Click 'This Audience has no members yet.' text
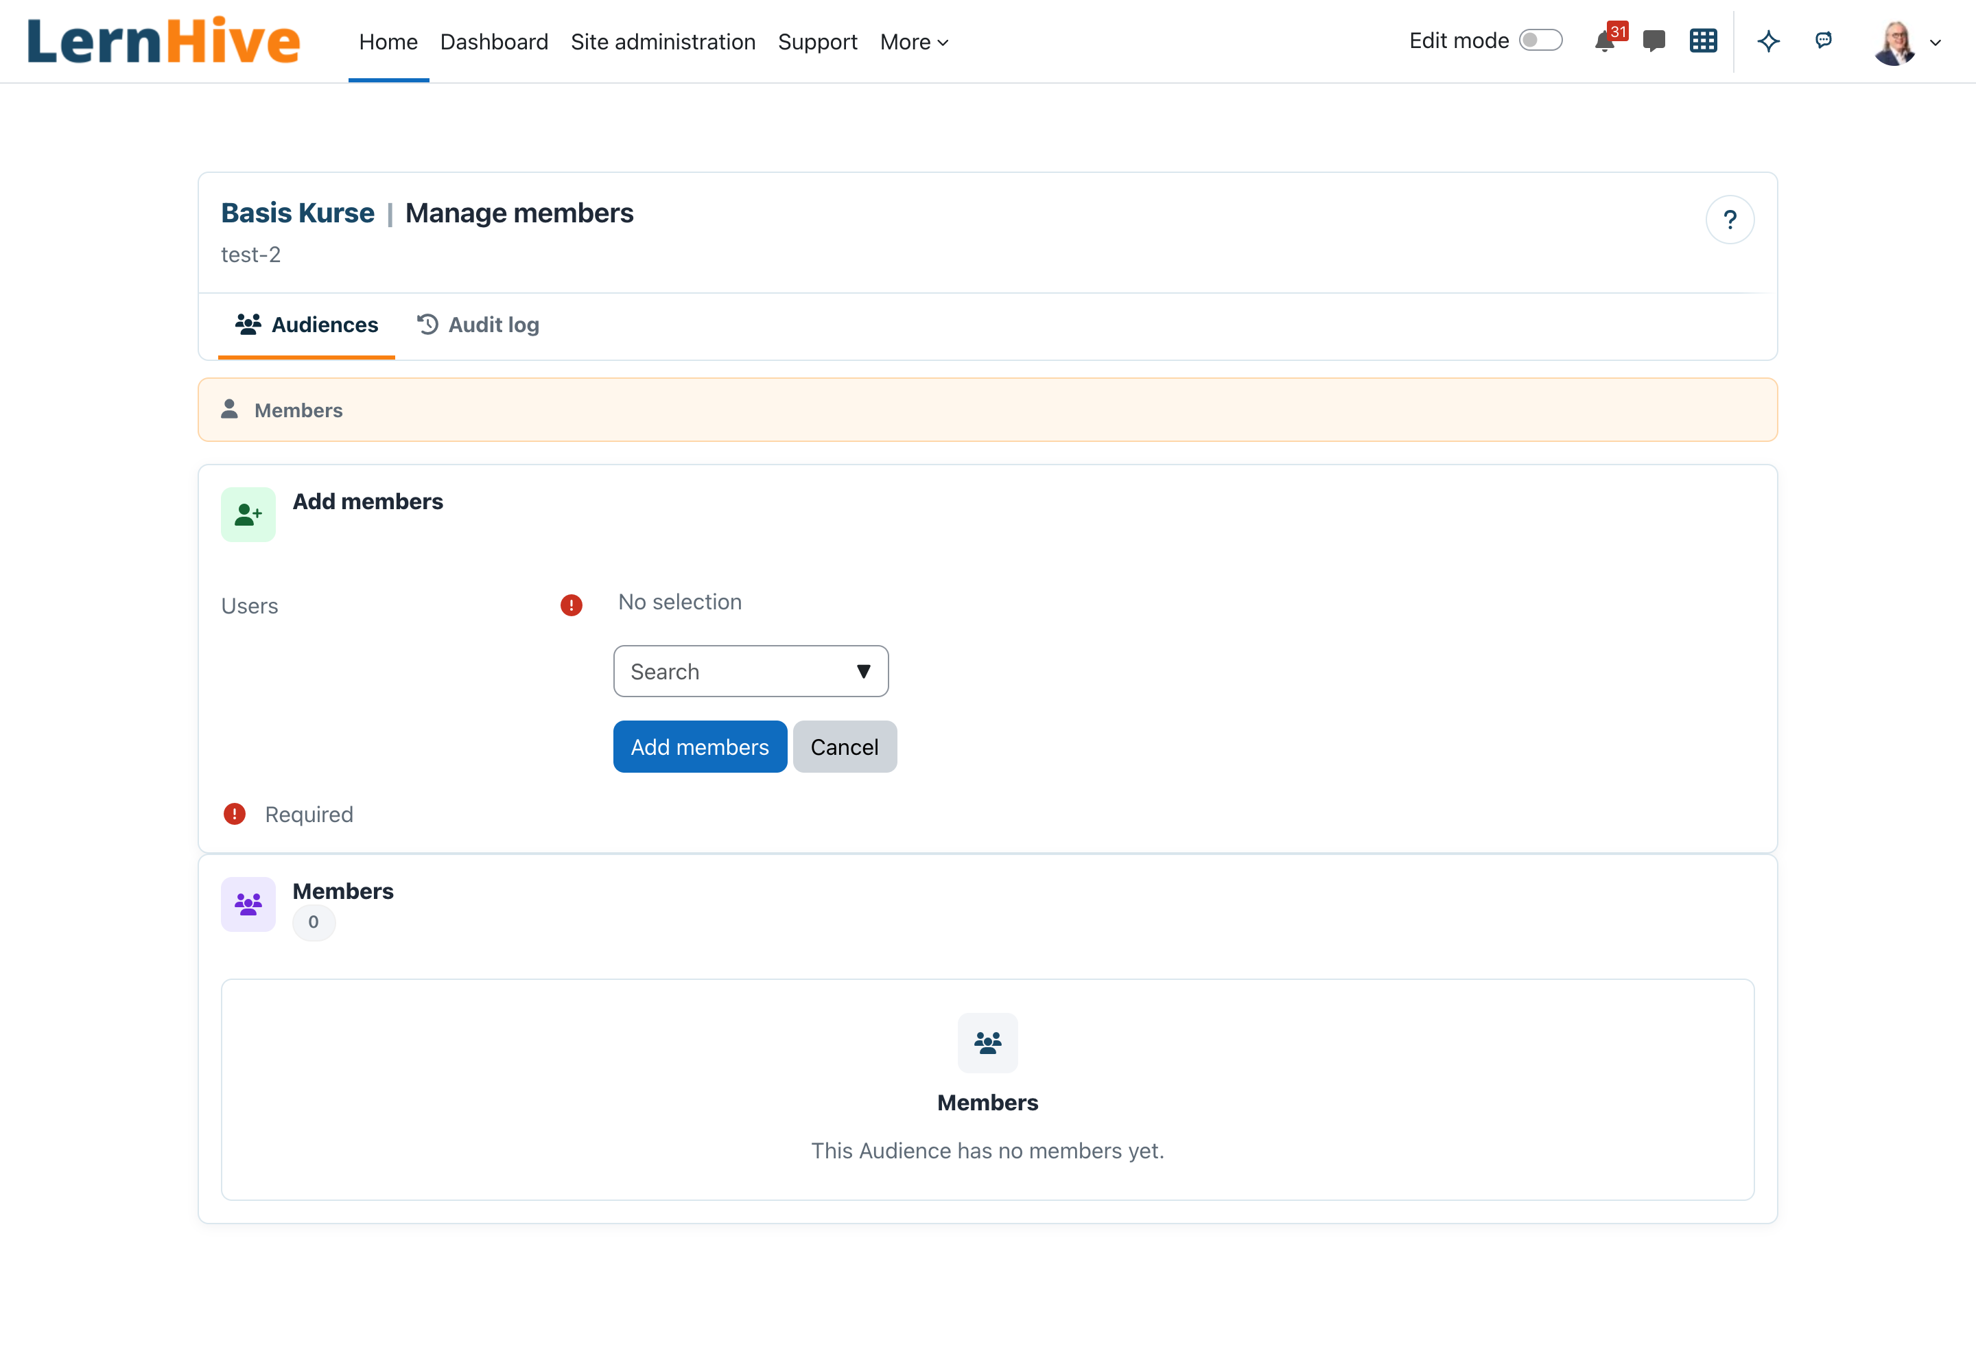Screen dimensions: 1976x1345 click(x=987, y=1150)
